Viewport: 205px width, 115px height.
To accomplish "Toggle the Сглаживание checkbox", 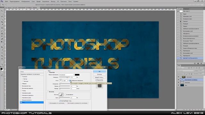I will (x=65, y=95).
